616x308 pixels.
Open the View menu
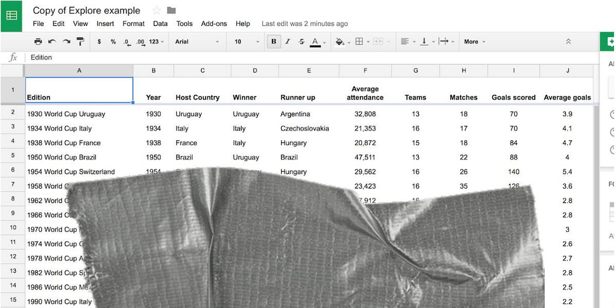81,24
